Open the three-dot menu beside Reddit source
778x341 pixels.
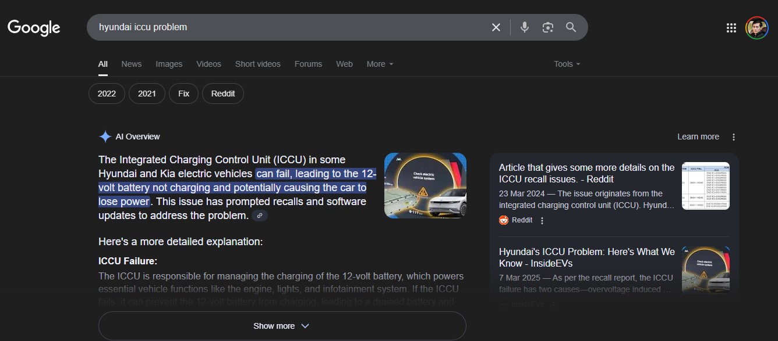pyautogui.click(x=542, y=220)
